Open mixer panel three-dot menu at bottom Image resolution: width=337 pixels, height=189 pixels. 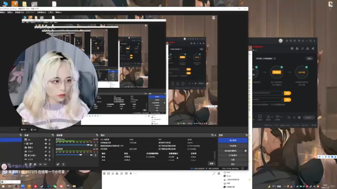point(63,164)
